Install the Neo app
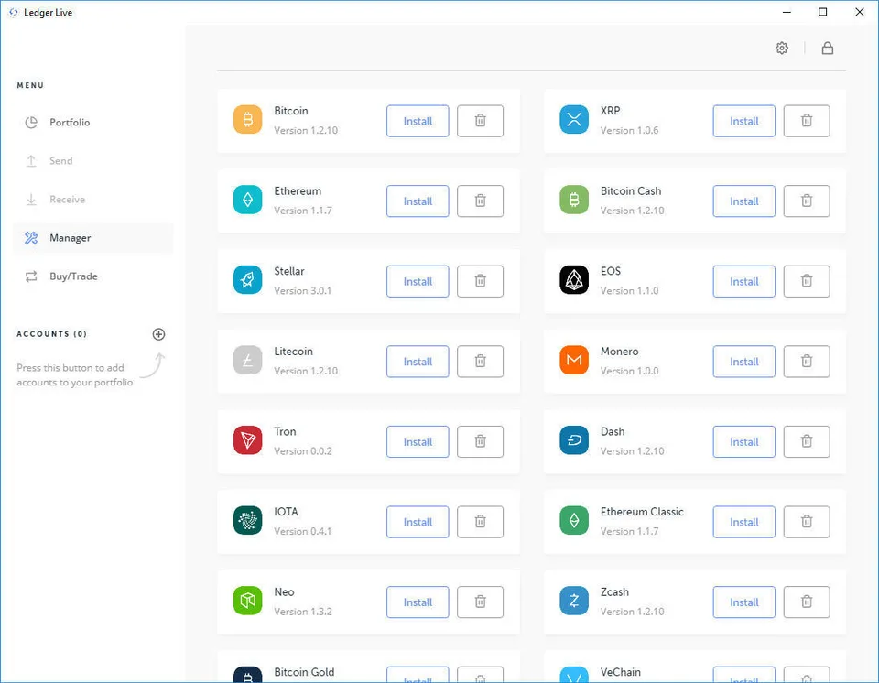 click(x=418, y=602)
